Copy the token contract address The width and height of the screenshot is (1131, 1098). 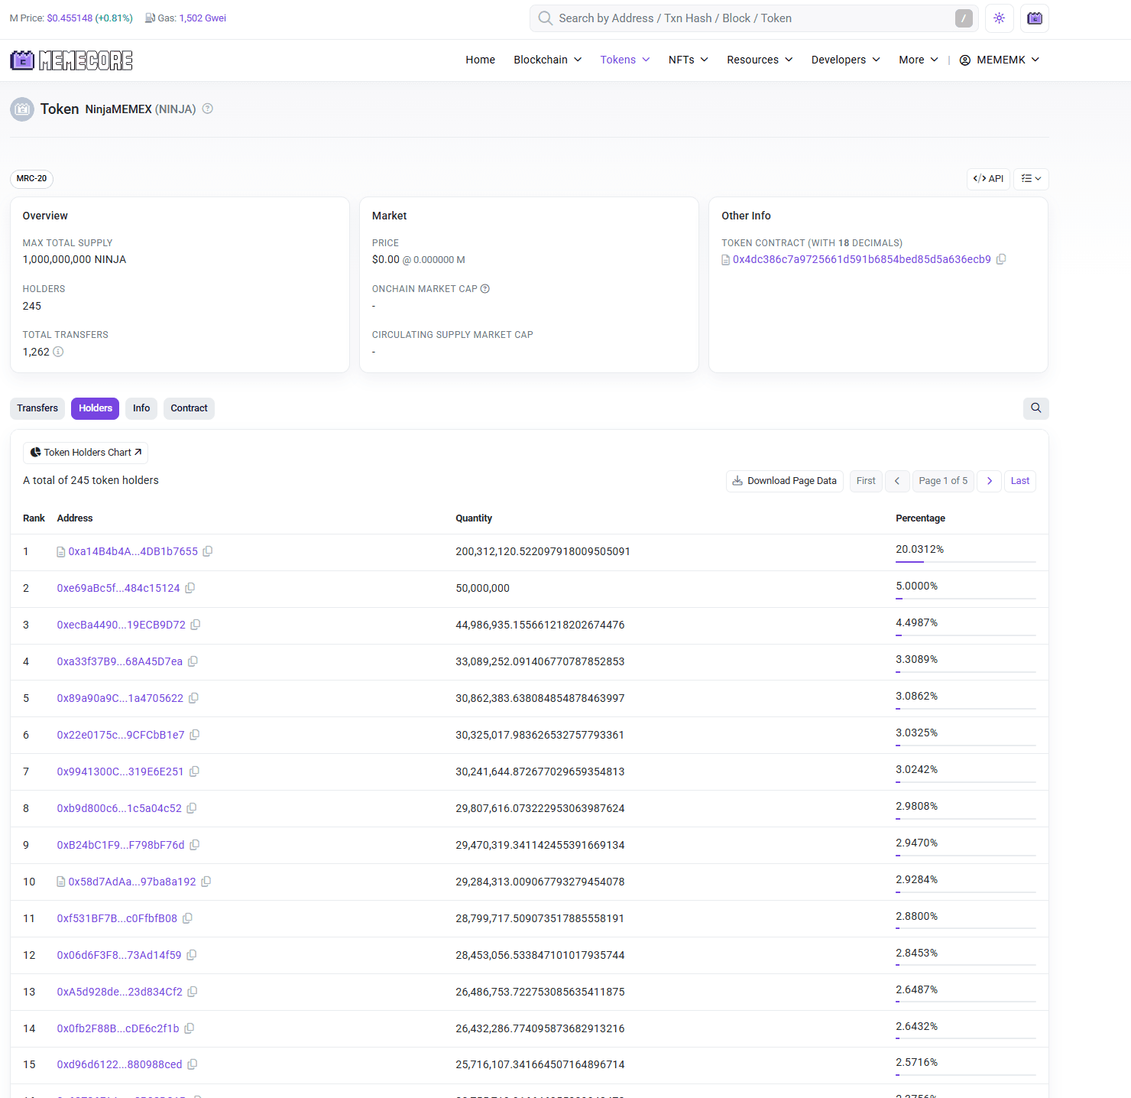pyautogui.click(x=1001, y=259)
